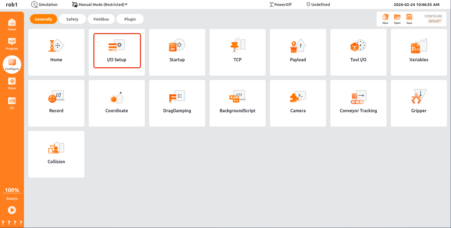The width and height of the screenshot is (451, 228).
Task: Open the Conveyor Tracking tile
Action: click(358, 103)
